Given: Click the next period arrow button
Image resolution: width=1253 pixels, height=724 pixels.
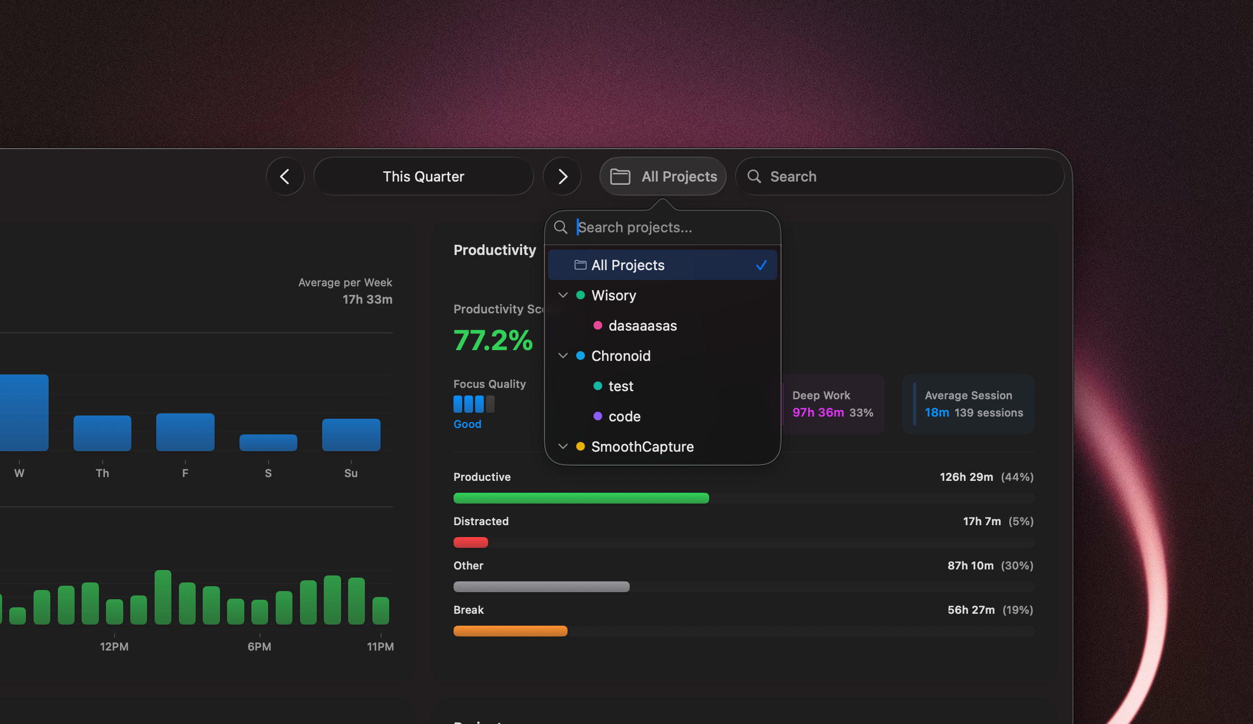Looking at the screenshot, I should tap(562, 176).
